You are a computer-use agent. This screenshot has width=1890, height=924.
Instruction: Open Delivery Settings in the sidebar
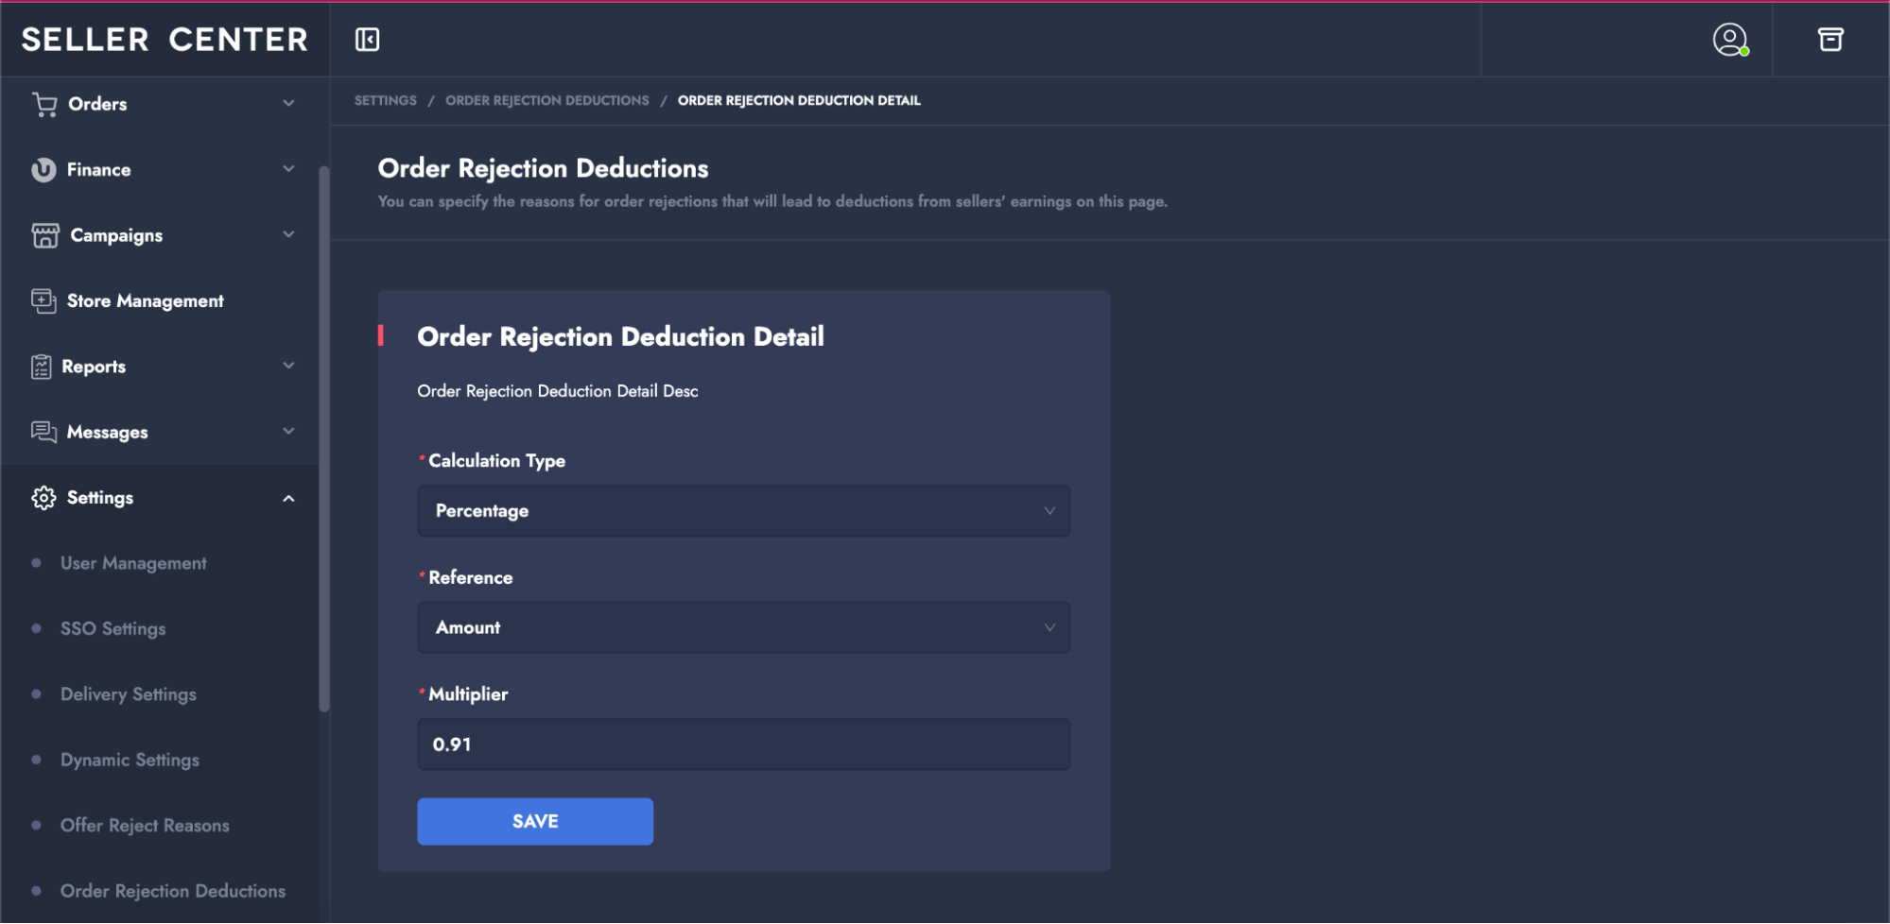click(x=129, y=694)
